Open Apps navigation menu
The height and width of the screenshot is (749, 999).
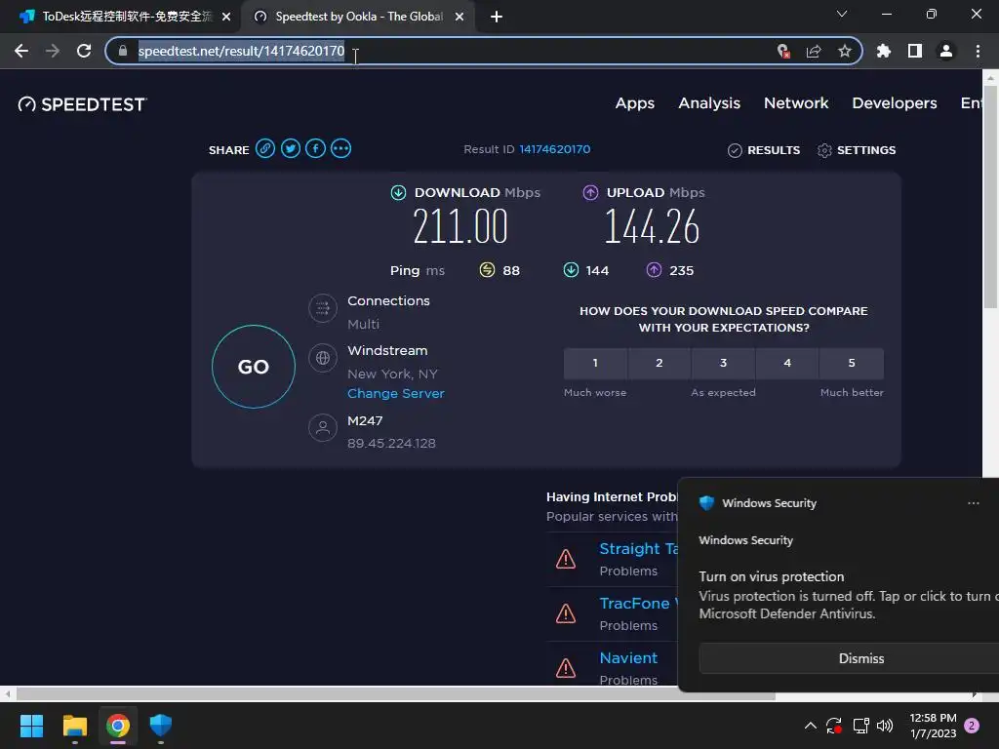[634, 103]
